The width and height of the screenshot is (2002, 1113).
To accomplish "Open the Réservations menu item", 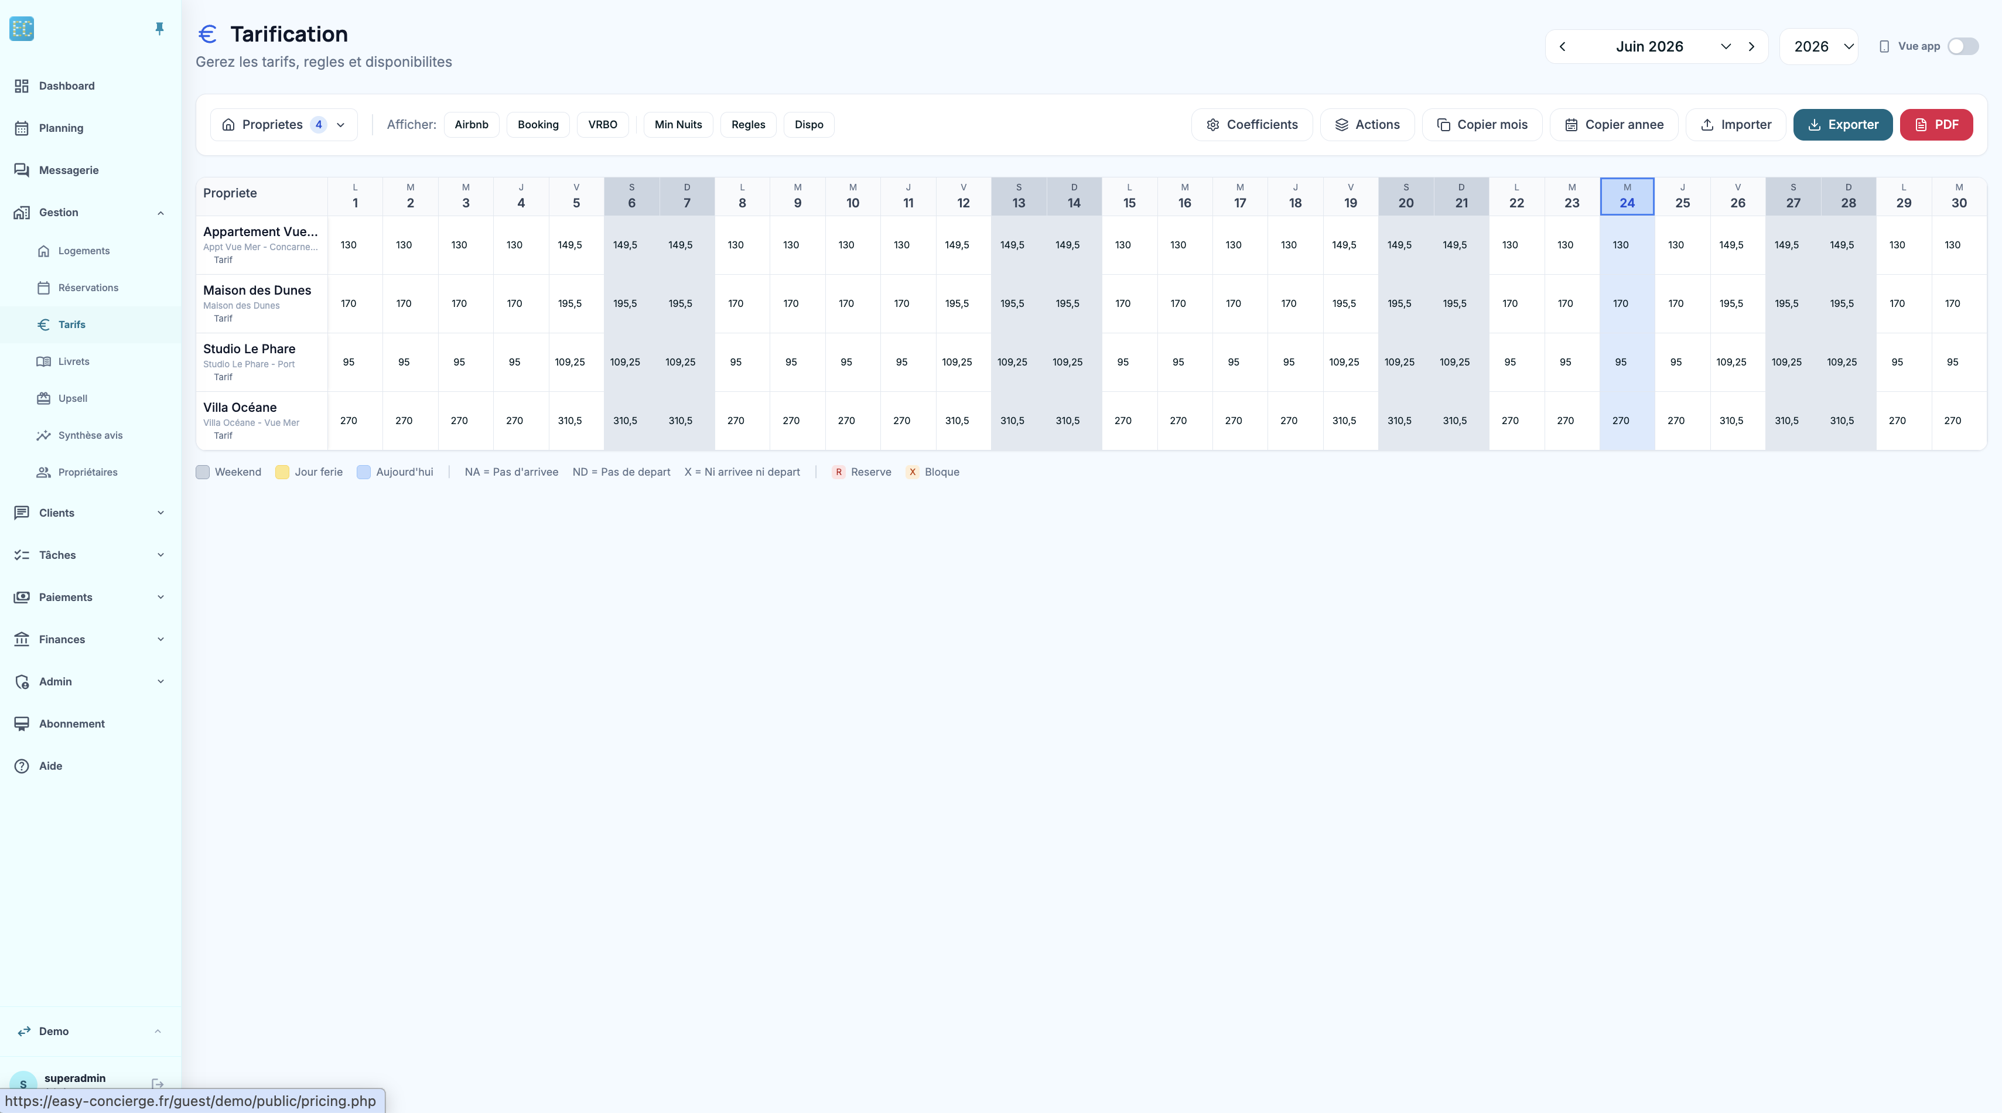I will pos(90,288).
